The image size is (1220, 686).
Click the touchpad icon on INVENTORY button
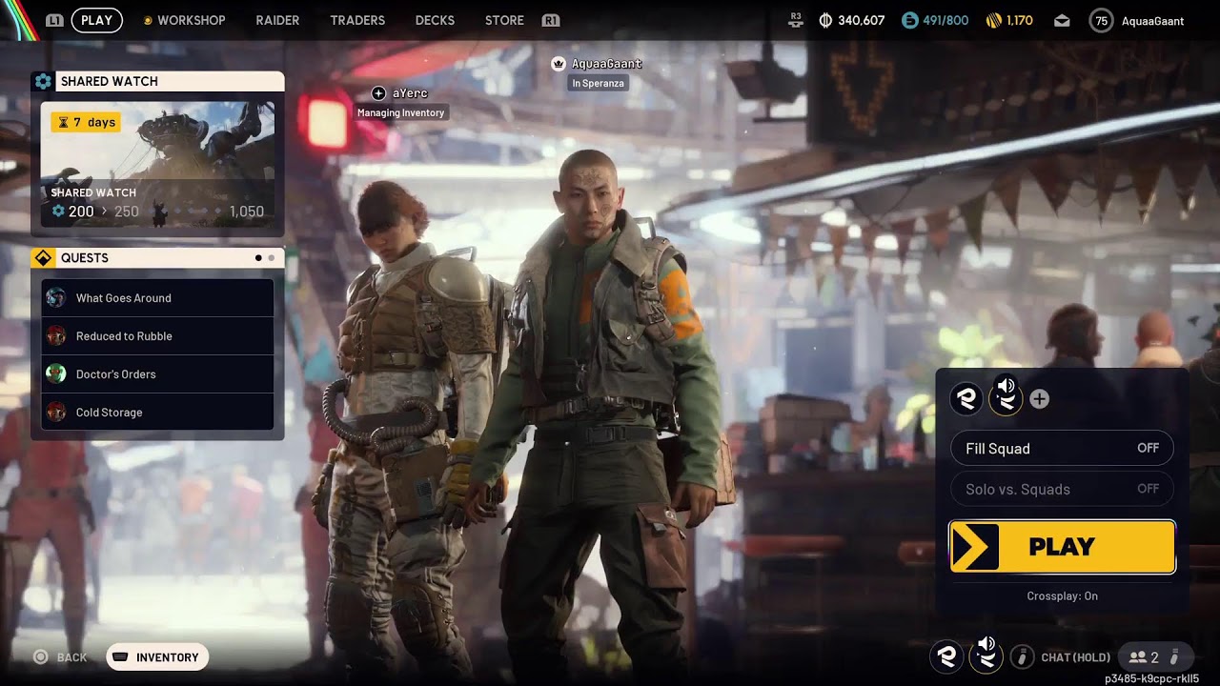(x=120, y=657)
